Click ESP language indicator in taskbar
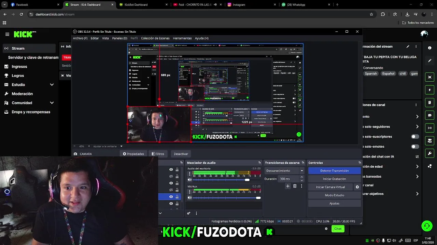The height and width of the screenshot is (245, 437). tap(415, 241)
